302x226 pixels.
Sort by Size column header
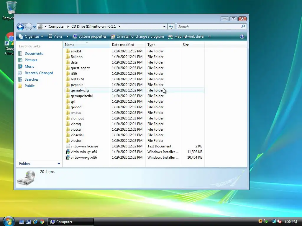pyautogui.click(x=193, y=45)
